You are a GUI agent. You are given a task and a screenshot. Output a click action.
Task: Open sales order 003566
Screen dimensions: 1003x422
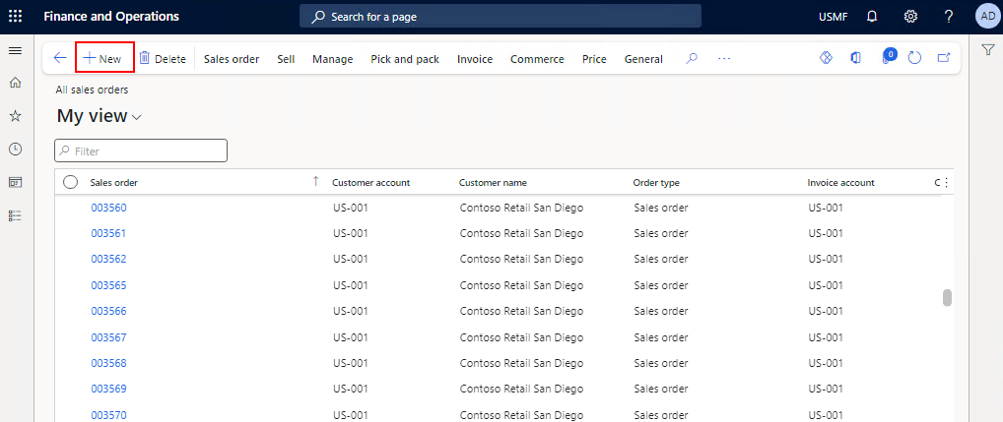pos(108,311)
